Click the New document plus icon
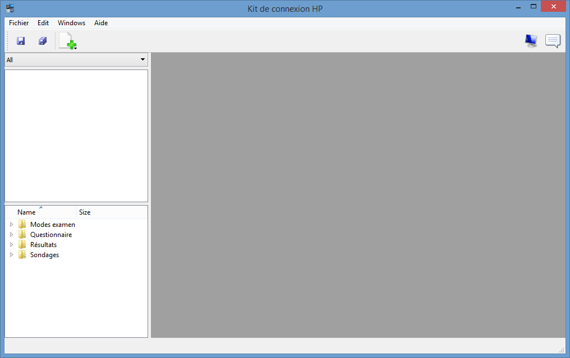Viewport: 570px width, 358px height. [x=68, y=41]
